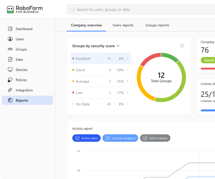Switch to the Company overview tab
The image size is (215, 179).
pyautogui.click(x=87, y=25)
